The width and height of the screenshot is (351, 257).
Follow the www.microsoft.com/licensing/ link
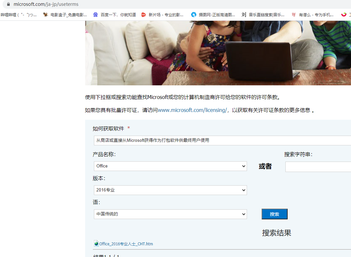pyautogui.click(x=192, y=110)
